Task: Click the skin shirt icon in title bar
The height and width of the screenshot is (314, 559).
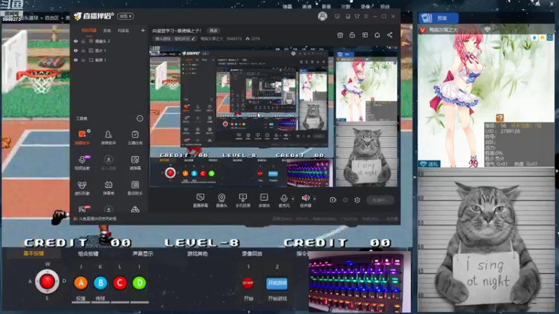Action: tap(357, 16)
